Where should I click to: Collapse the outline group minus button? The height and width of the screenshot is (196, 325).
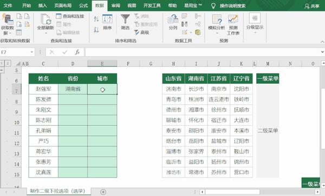[2, 70]
